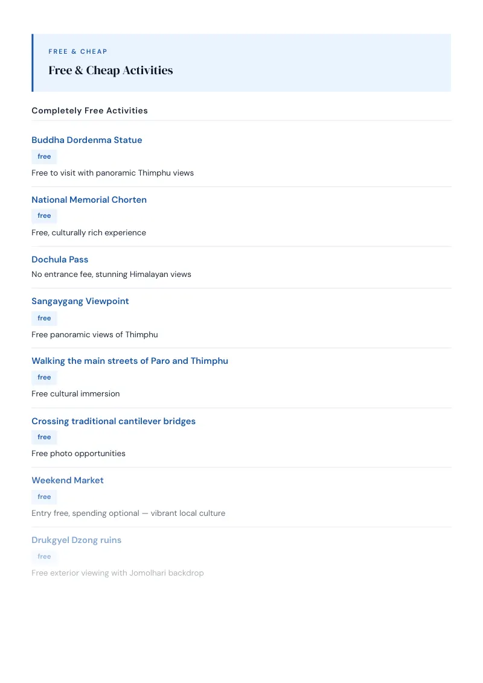Select the Dochula Pass heading
Image resolution: width=483 pixels, height=683 pixels.
click(60, 259)
